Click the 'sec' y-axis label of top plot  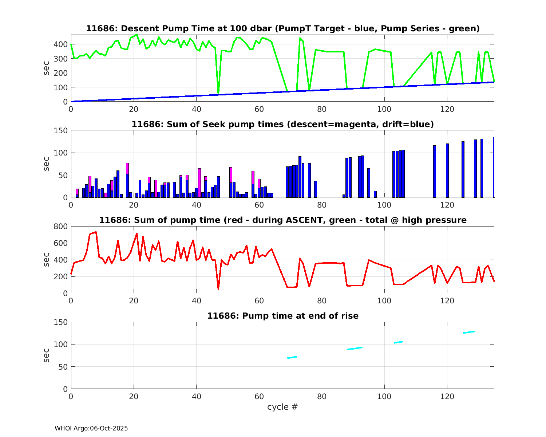(x=47, y=68)
